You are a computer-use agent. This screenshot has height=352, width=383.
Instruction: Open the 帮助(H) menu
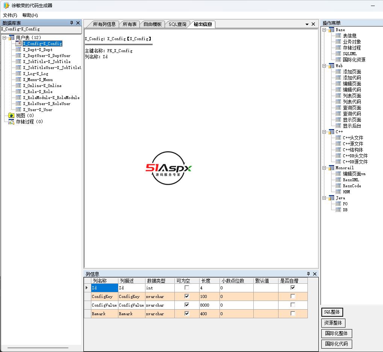tap(30, 15)
